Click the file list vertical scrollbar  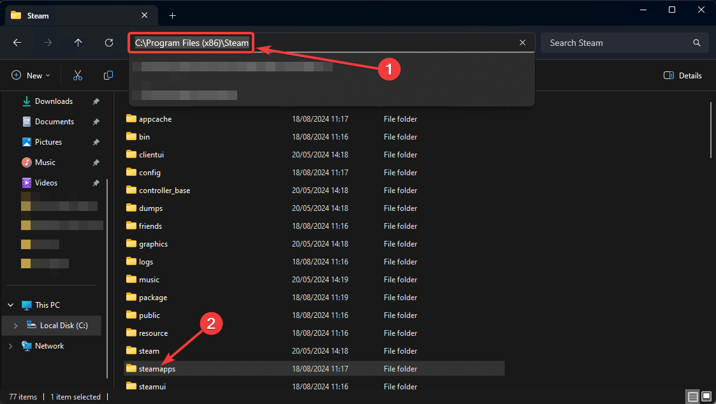pyautogui.click(x=711, y=130)
